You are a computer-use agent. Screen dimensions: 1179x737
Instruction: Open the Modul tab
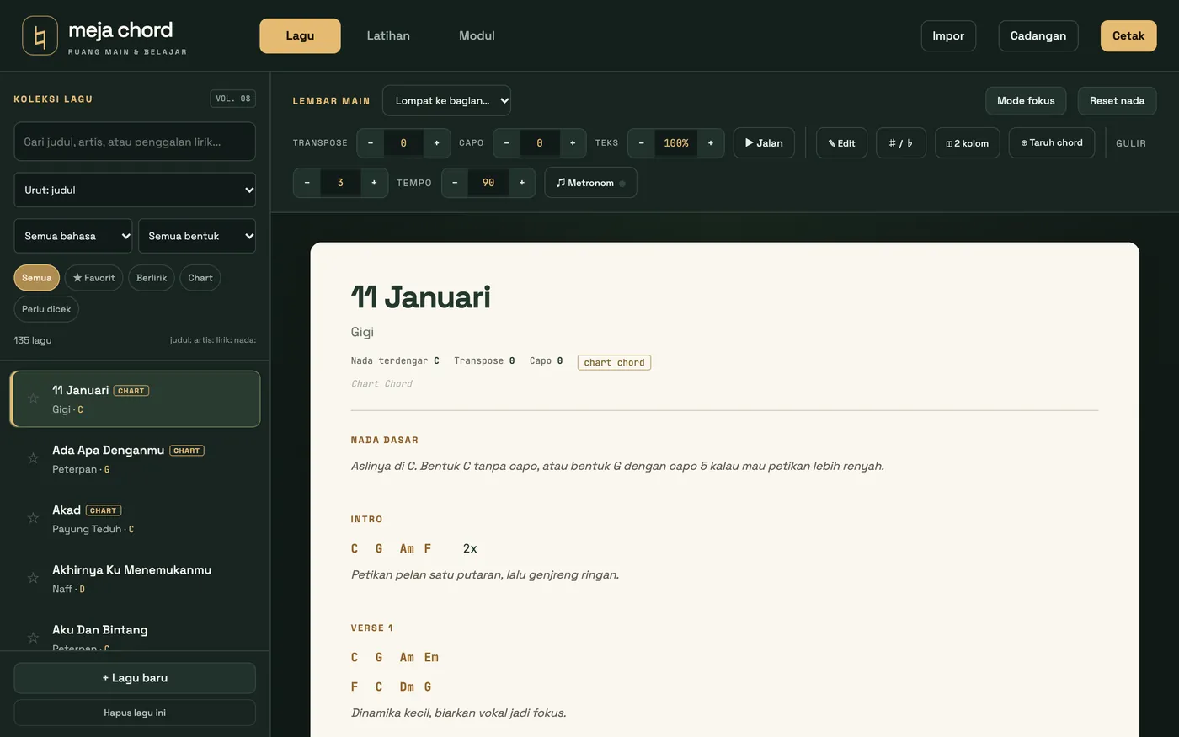coord(477,35)
